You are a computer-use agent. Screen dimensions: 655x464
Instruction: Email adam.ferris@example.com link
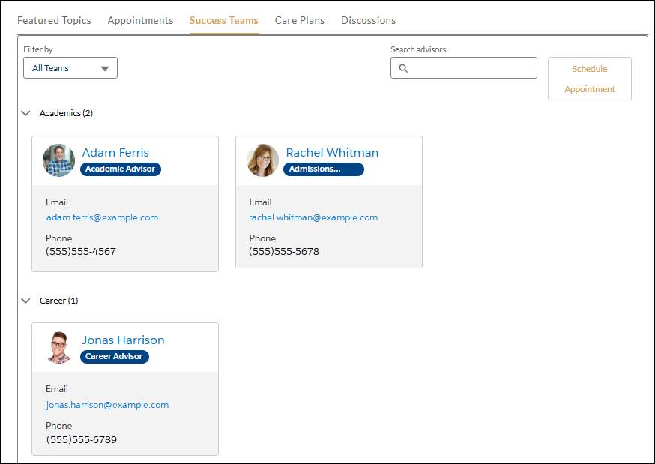click(103, 217)
